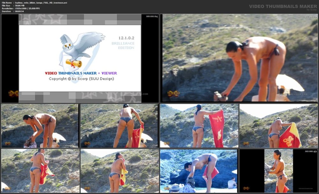Click the file name ending in traviesox.avi
Screen dimensions: 319x194
[41, 3]
